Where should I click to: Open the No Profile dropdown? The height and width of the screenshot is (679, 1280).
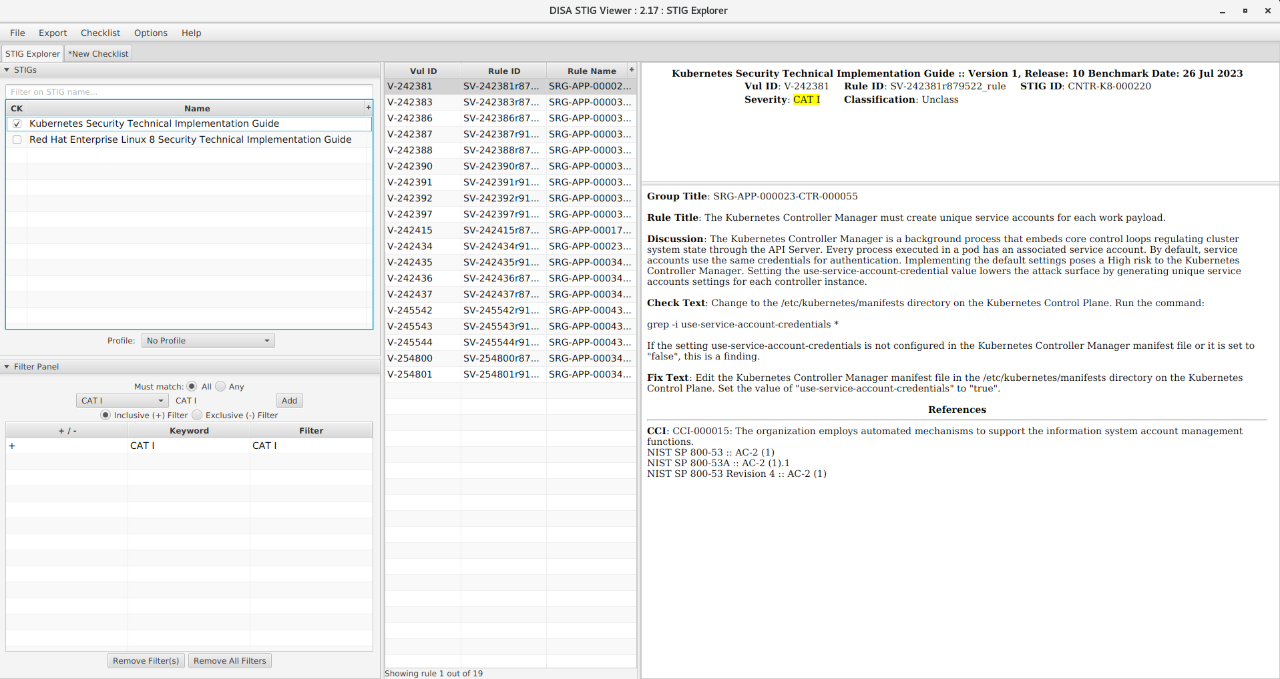[x=208, y=340]
